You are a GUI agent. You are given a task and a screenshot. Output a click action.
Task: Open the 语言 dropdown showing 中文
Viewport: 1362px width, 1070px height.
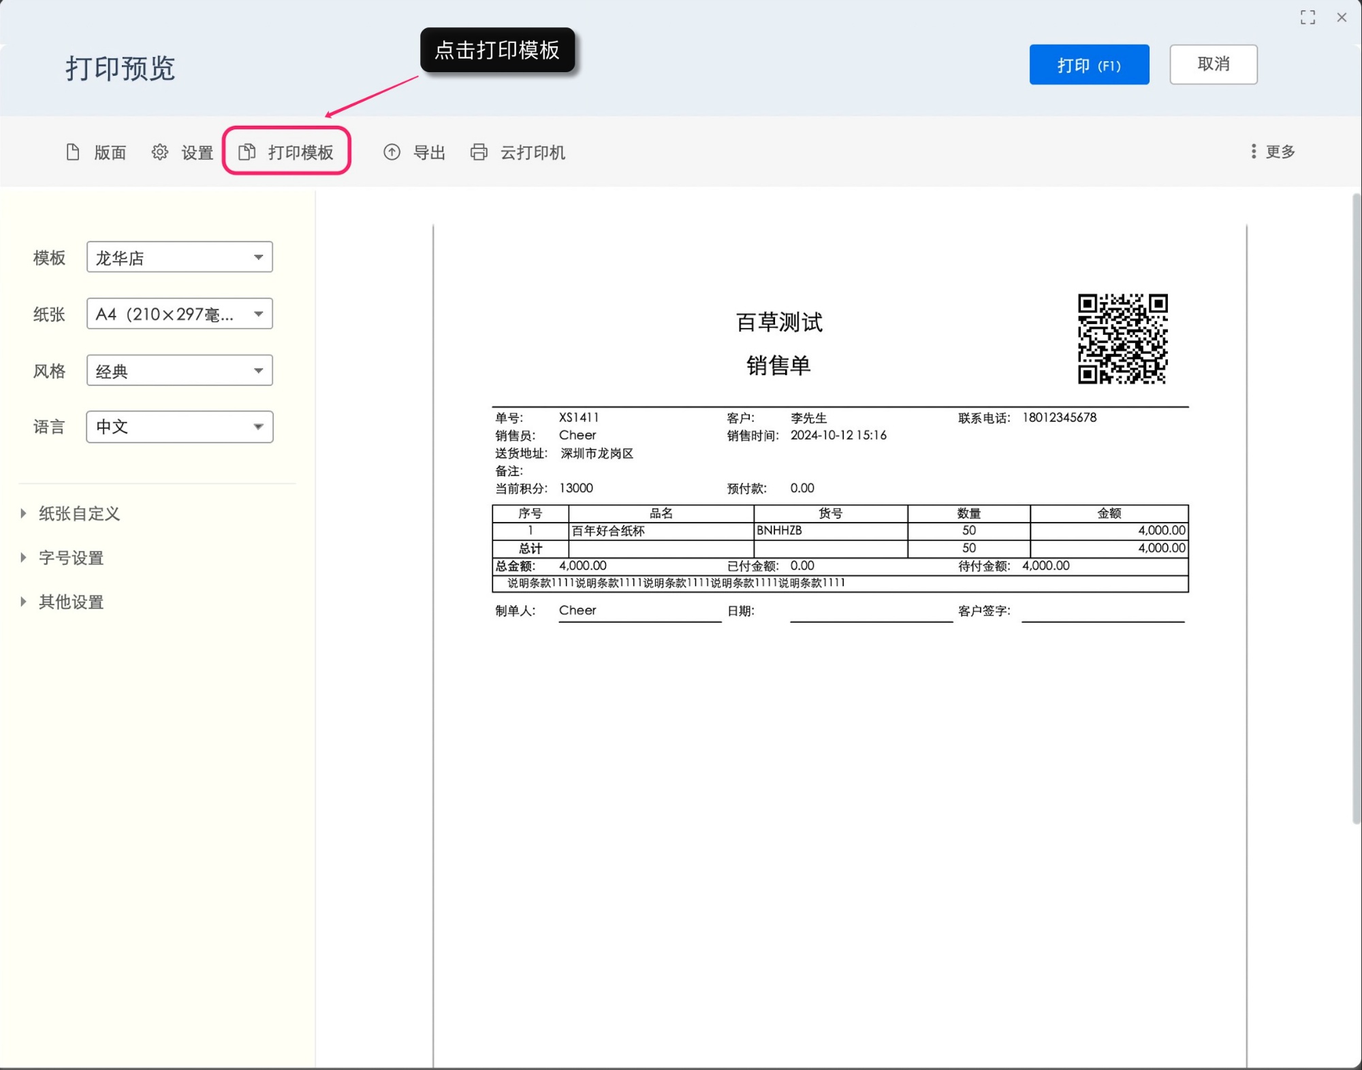(x=179, y=427)
